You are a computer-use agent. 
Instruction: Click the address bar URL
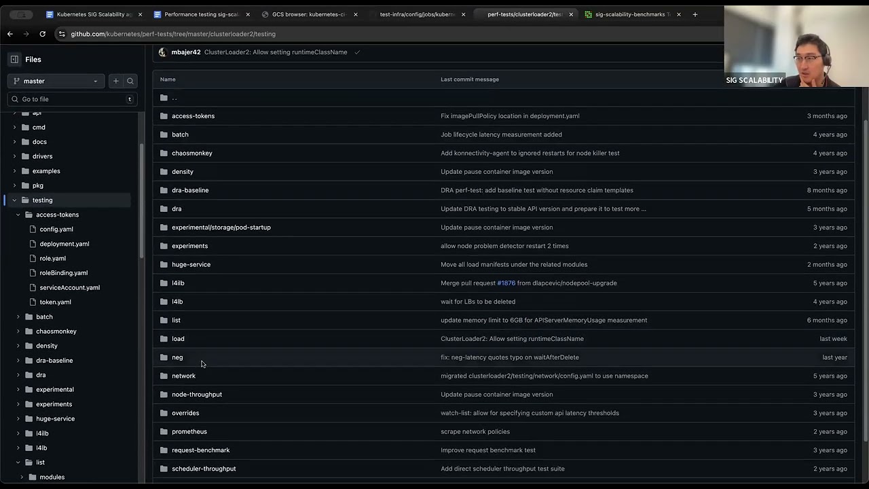click(x=173, y=34)
